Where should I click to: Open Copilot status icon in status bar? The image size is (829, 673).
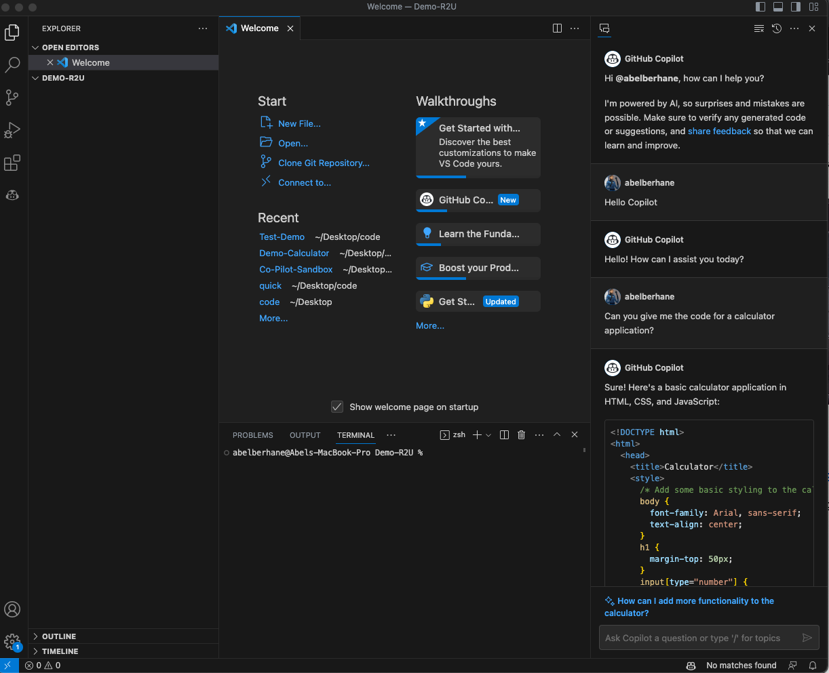coord(691,666)
